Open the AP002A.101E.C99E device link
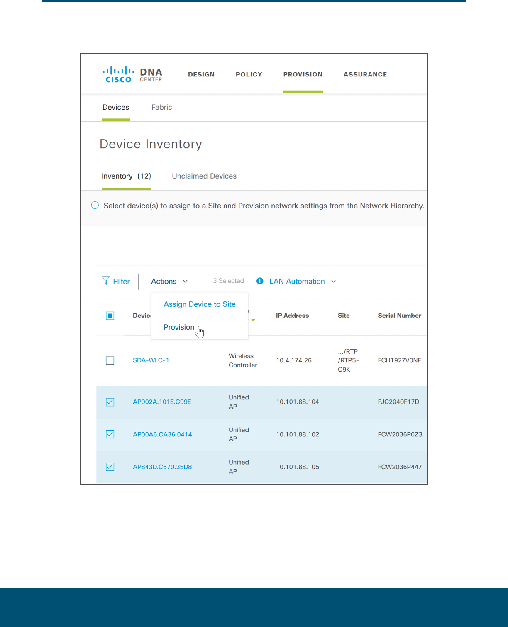This screenshot has width=508, height=627. [x=162, y=402]
